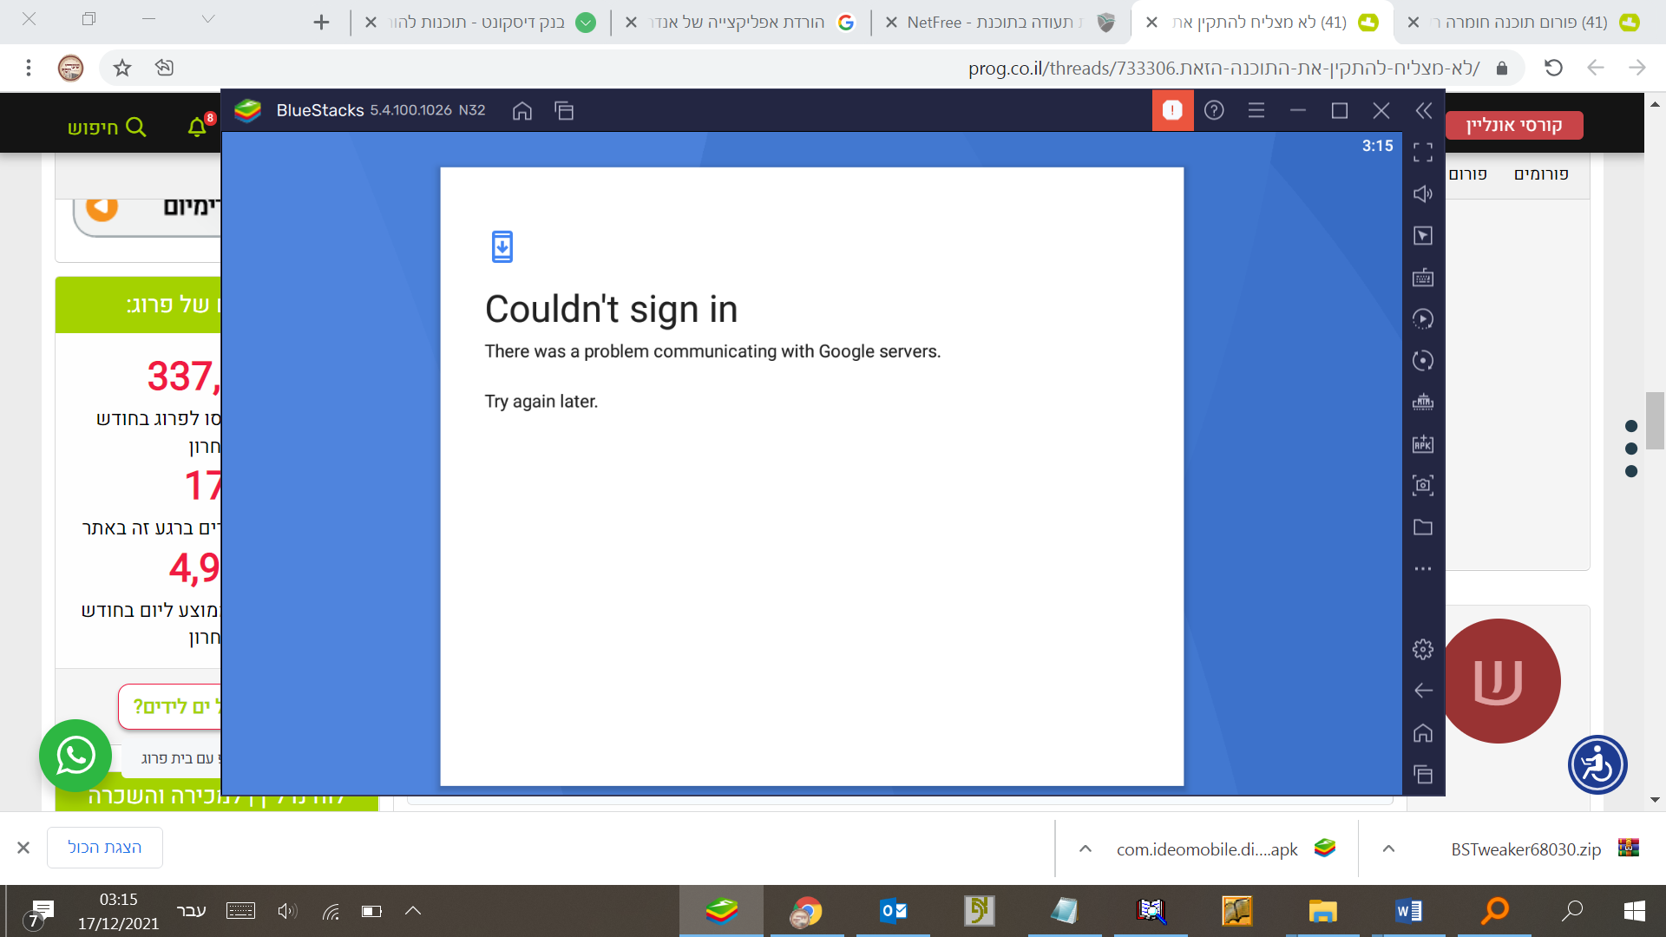Viewport: 1666px width, 937px height.
Task: Toggle the BlueStacks fullscreen icon
Action: 1422,153
